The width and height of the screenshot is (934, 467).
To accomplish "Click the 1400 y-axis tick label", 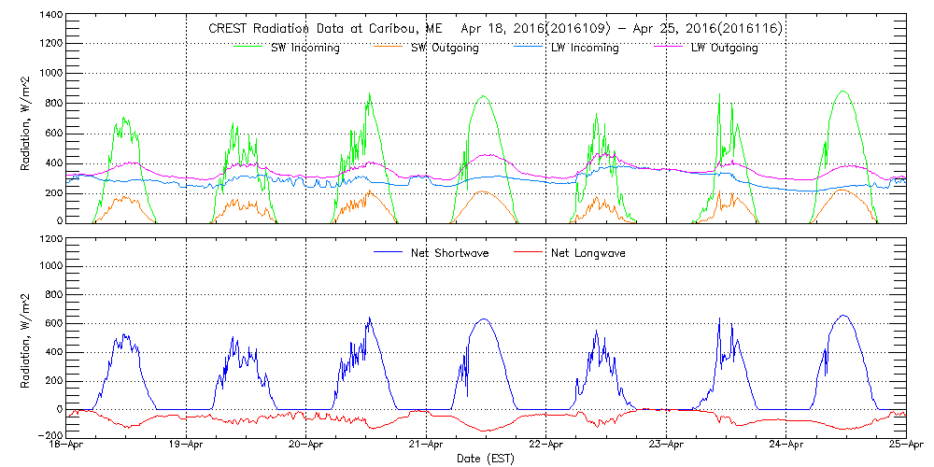I will pos(50,17).
